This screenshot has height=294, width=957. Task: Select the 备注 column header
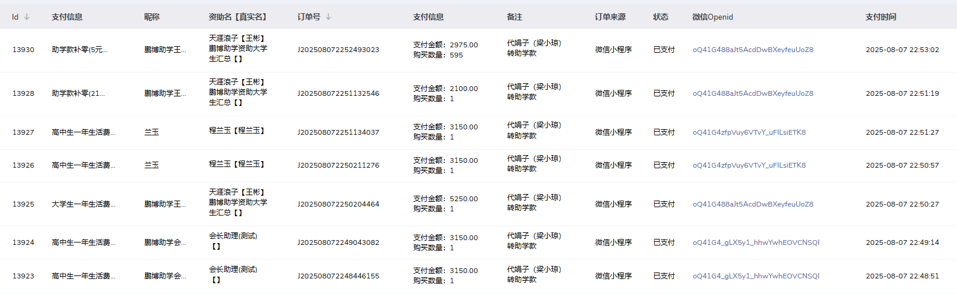point(514,17)
